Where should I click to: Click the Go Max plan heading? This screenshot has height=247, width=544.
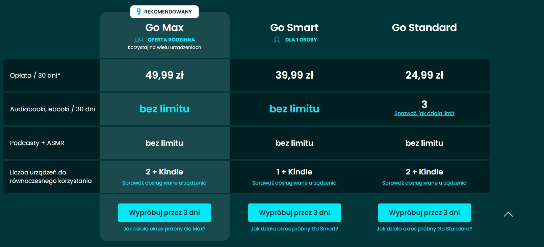tap(164, 28)
